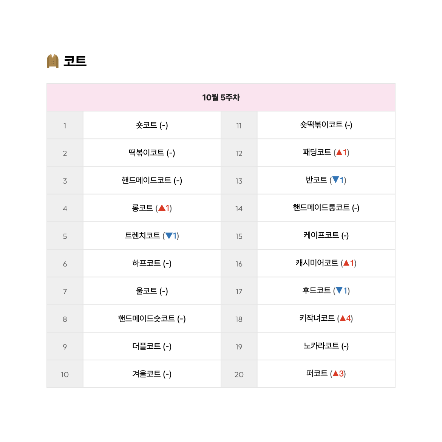This screenshot has width=442, height=442.
Task: Click the red up arrow beside 키작녀코트
Action: point(343,318)
